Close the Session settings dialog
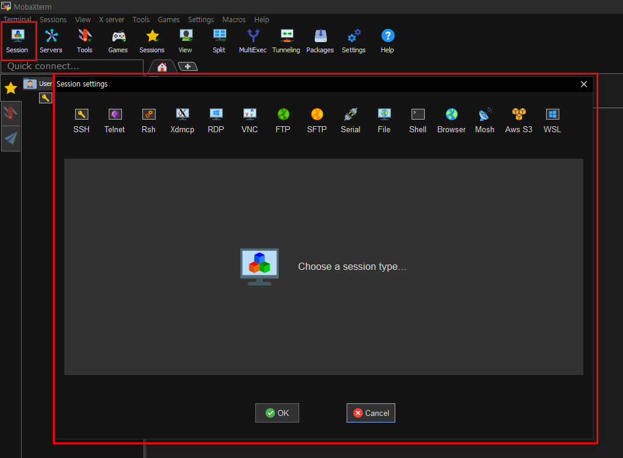This screenshot has width=623, height=458. [x=584, y=84]
